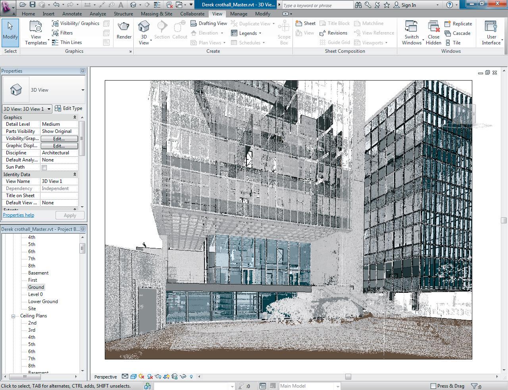Click Worksets icon in status bar
This screenshot has width=508, height=390.
[148, 386]
